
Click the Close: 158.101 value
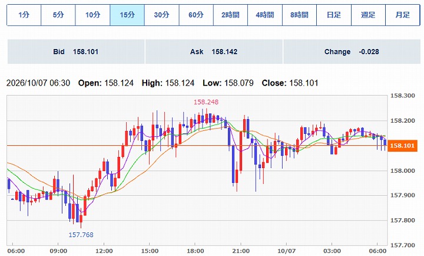tap(290, 83)
